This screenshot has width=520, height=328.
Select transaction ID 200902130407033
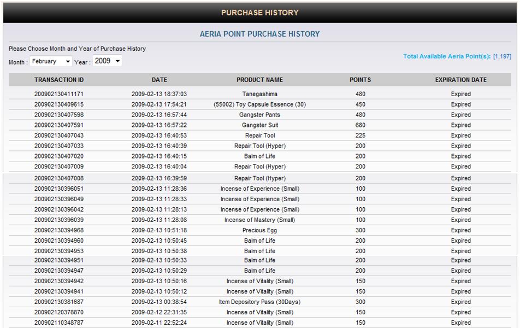point(59,146)
